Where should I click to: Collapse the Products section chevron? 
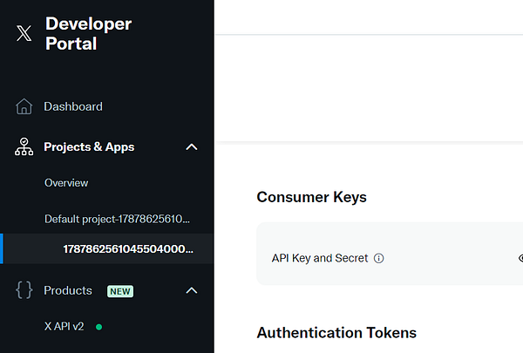192,290
